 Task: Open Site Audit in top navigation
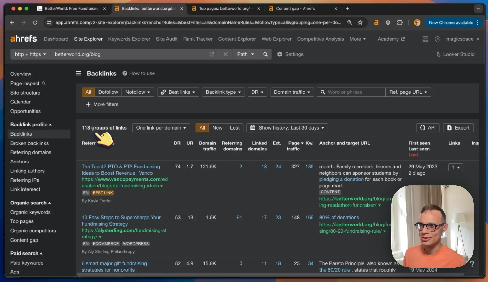167,39
